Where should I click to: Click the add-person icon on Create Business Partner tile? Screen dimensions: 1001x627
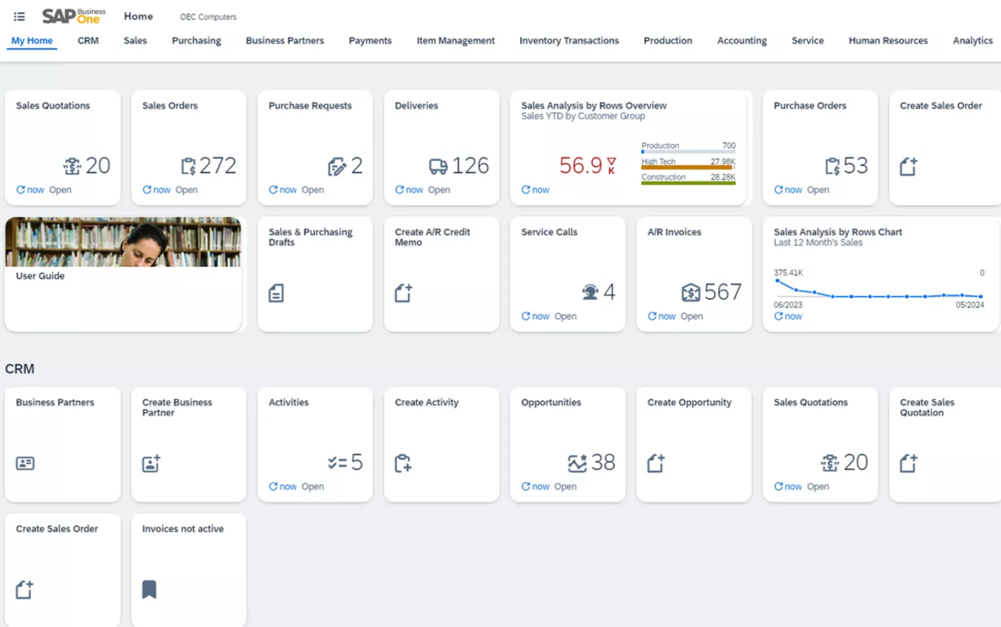pos(151,463)
